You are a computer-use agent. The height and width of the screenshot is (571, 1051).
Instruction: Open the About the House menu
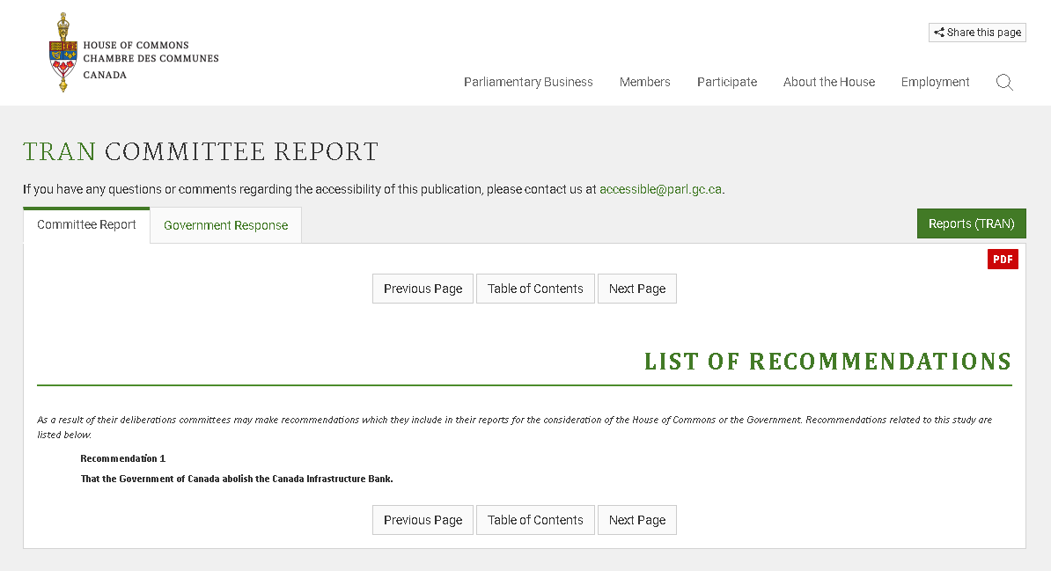point(829,82)
